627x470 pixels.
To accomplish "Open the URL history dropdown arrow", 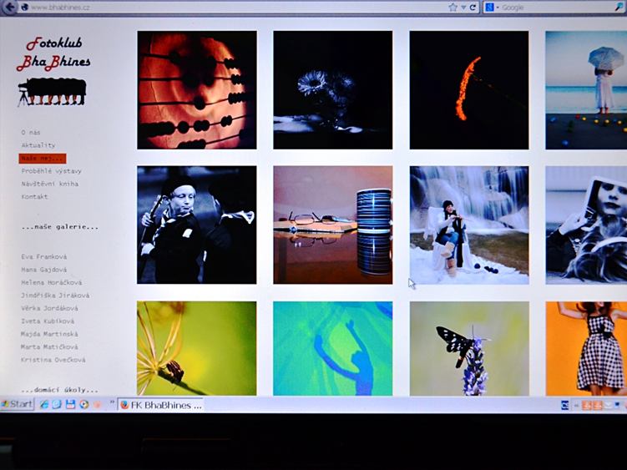I will 463,8.
